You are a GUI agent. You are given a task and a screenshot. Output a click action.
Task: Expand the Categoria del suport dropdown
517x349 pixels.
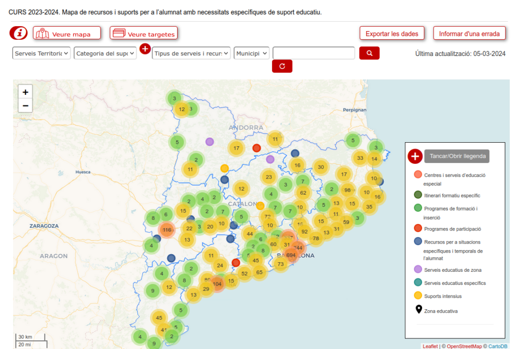pyautogui.click(x=105, y=53)
